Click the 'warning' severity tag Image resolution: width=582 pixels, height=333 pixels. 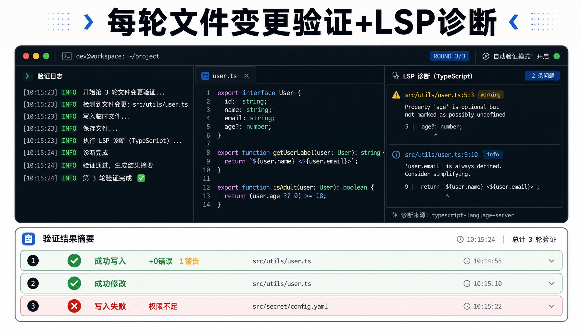(490, 95)
